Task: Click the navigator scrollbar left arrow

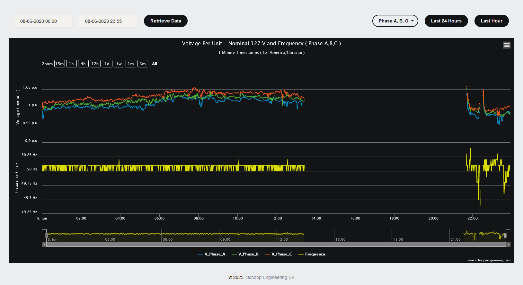Action: pos(44,245)
